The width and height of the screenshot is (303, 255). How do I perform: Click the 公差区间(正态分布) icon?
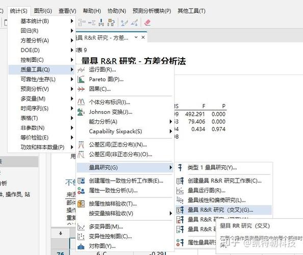click(81, 144)
